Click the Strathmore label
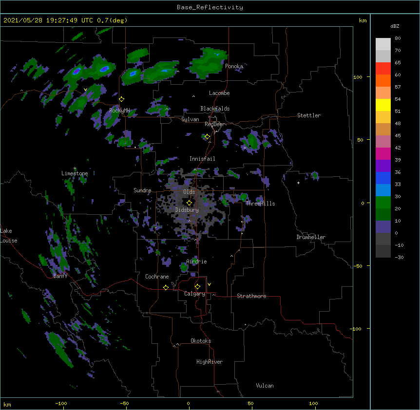The image size is (420, 410). [x=251, y=296]
